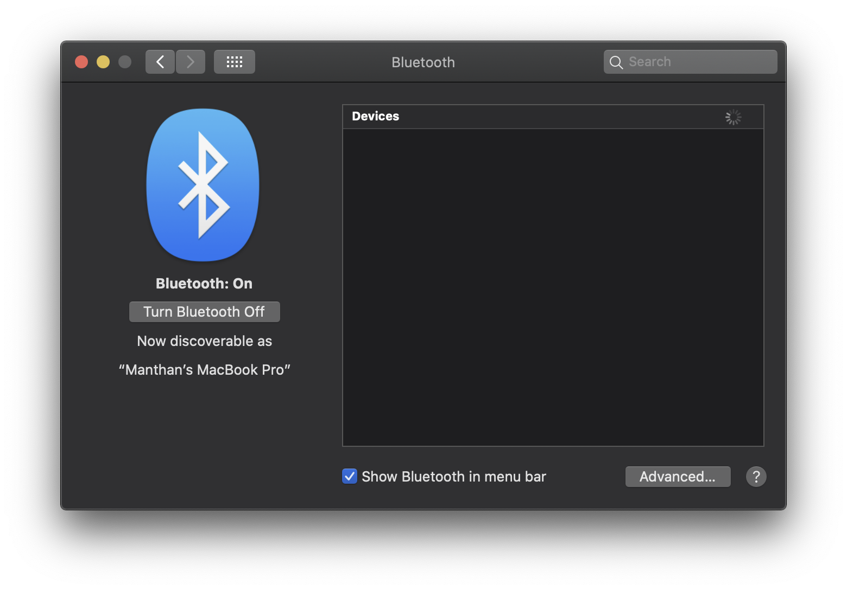
Task: Click the forward navigation arrow
Action: tap(190, 61)
